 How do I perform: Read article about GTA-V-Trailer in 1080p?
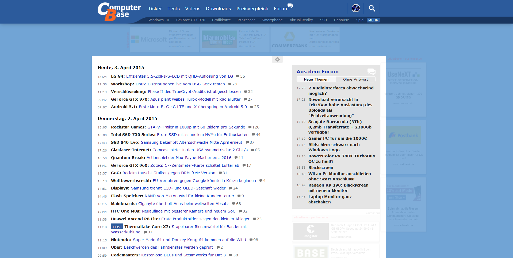click(196, 127)
